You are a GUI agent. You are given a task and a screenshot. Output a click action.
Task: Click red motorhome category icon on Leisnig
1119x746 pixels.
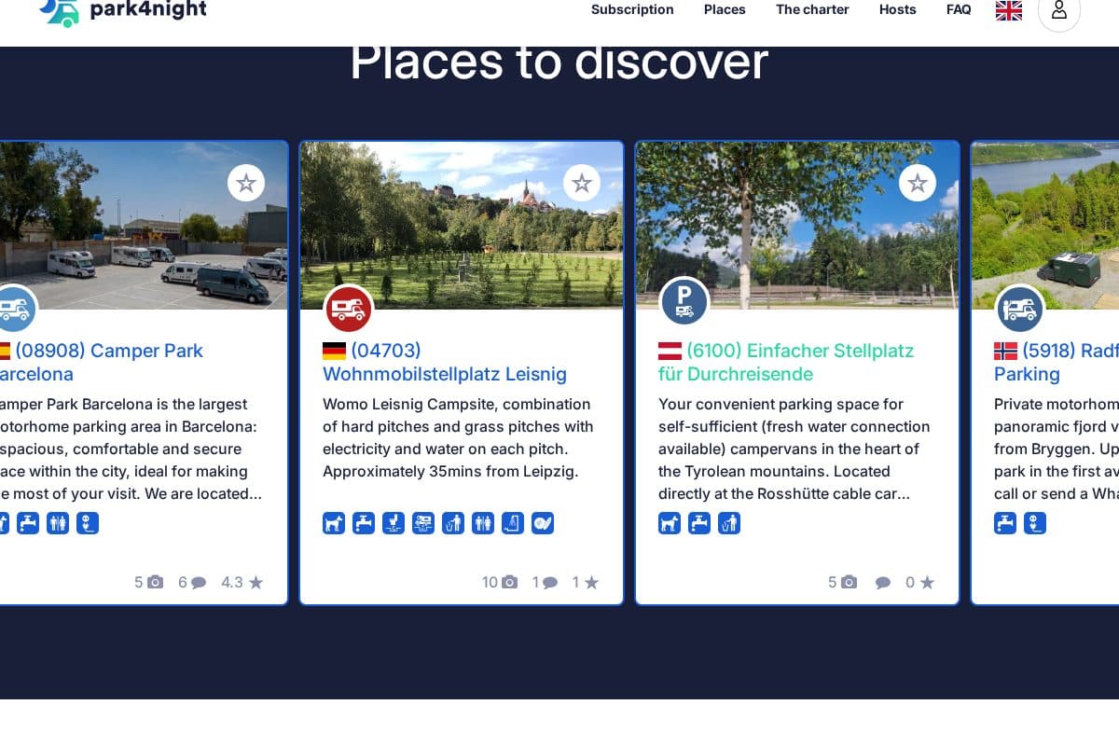[349, 310]
